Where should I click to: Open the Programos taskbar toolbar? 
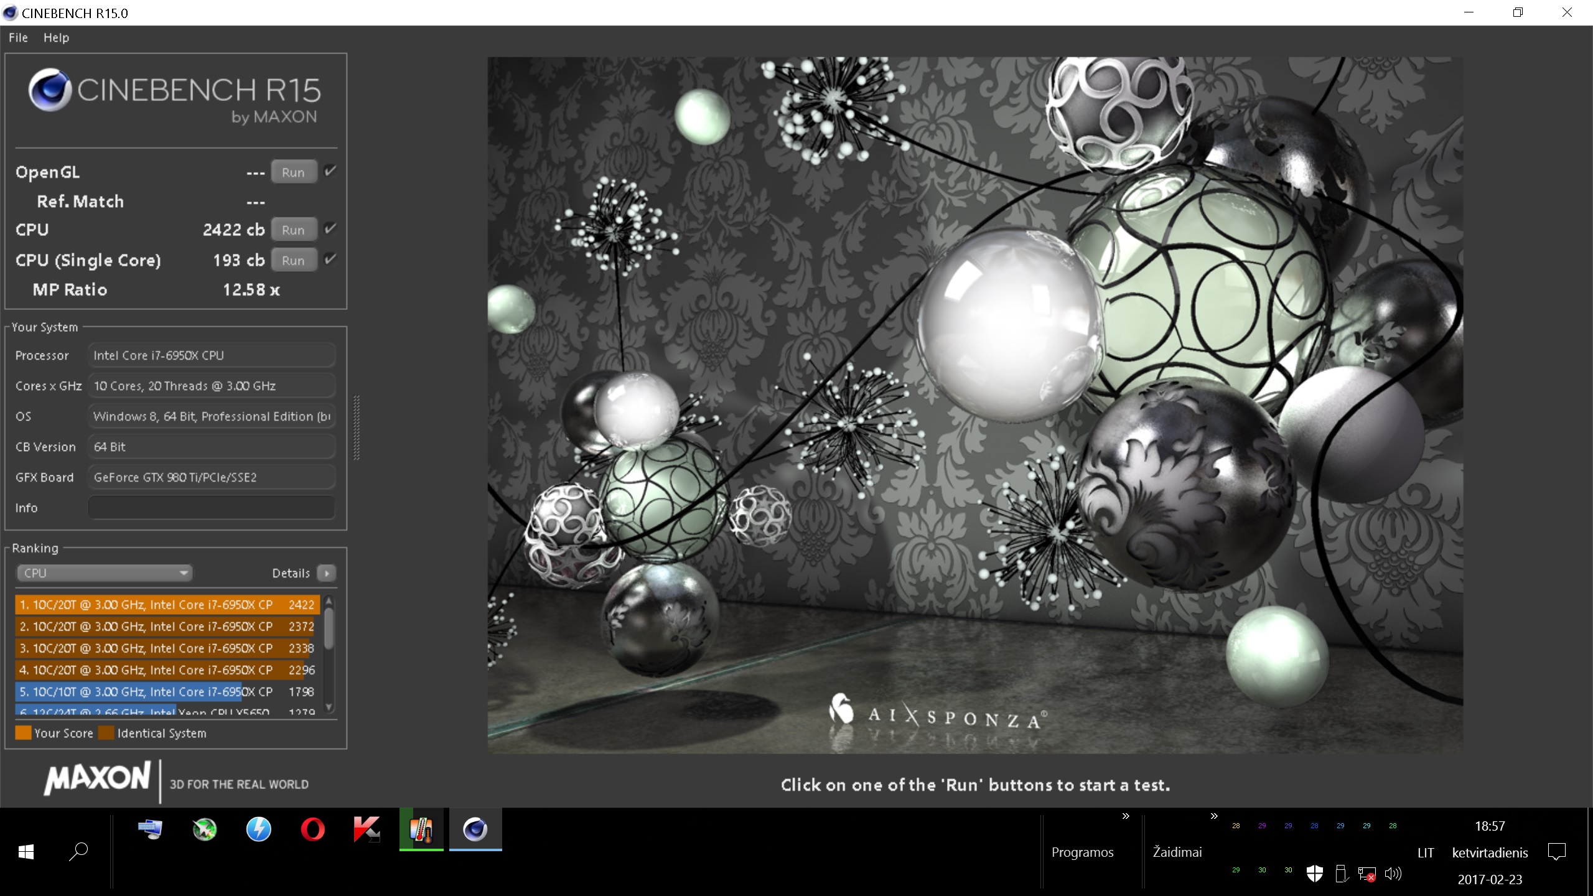pos(1082,852)
